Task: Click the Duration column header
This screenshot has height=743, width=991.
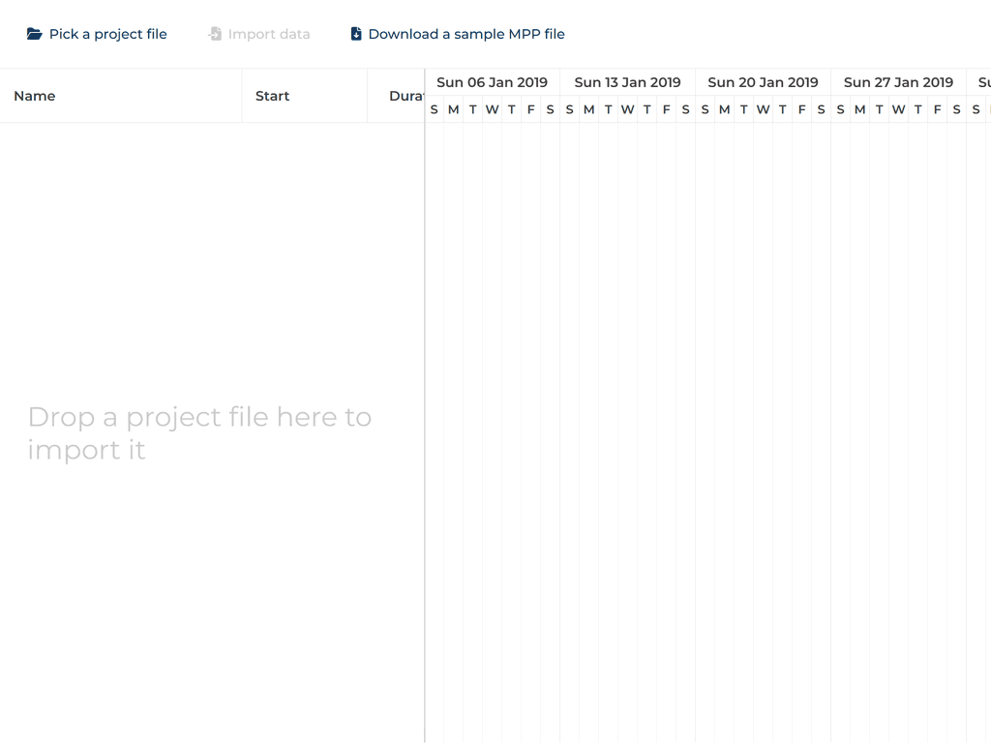Action: 406,96
